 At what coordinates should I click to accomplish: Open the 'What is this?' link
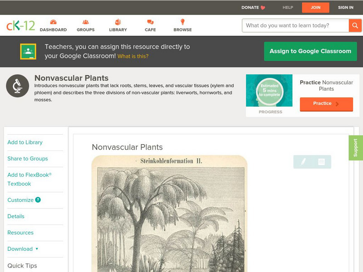point(133,56)
